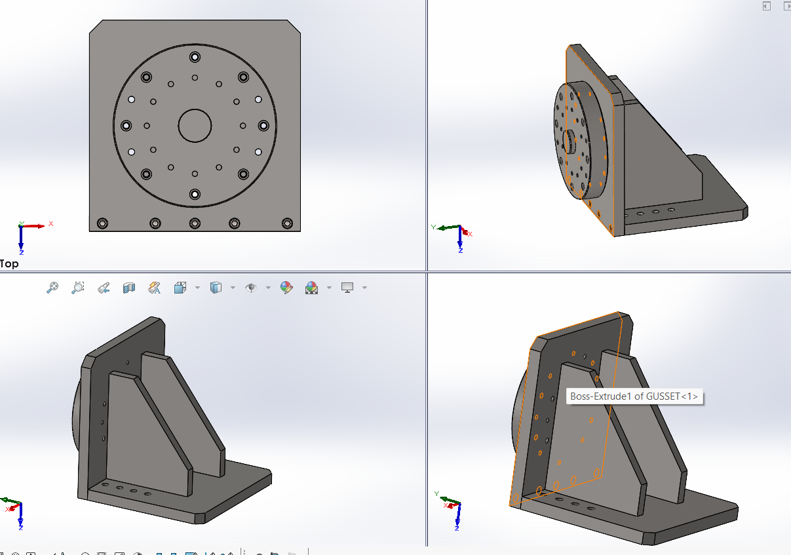Click the View Settings monitor icon
Image resolution: width=791 pixels, height=555 pixels.
347,287
